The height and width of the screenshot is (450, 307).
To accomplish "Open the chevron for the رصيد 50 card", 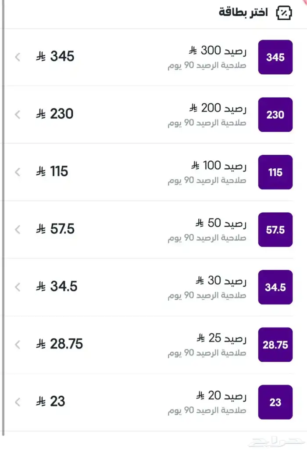I will pyautogui.click(x=17, y=229).
